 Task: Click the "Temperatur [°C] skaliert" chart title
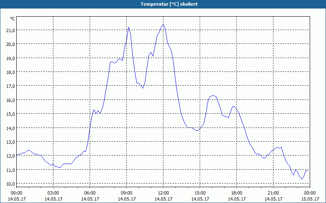tap(169, 4)
